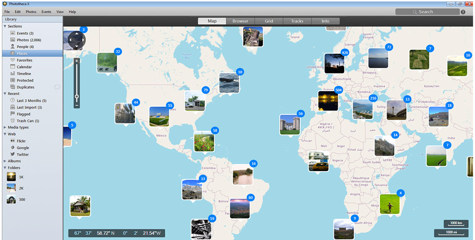The width and height of the screenshot is (475, 240).
Task: Collapse the Recent group
Action: 5,94
